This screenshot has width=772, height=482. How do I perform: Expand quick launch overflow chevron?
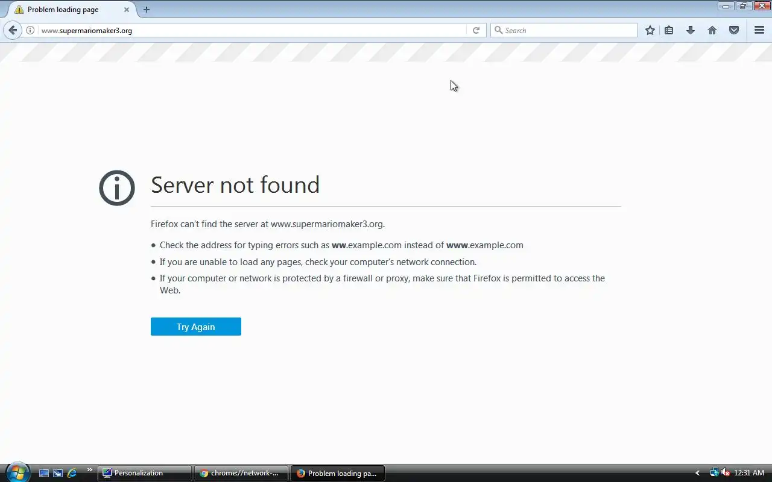click(x=90, y=470)
